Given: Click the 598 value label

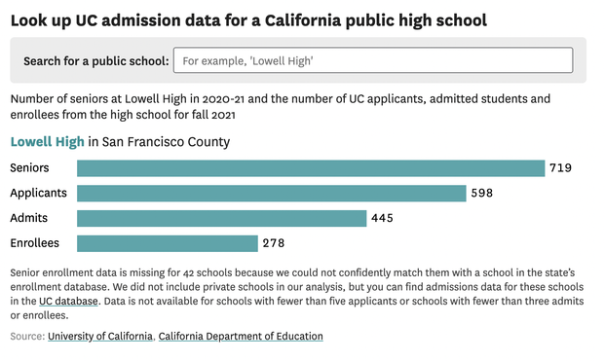Looking at the screenshot, I should (x=482, y=193).
